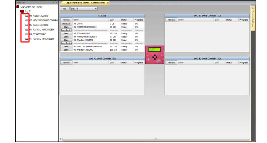
Task: Click the drive icon for 01: FUJITSU MHT2080BH
Action: coord(27,39)
